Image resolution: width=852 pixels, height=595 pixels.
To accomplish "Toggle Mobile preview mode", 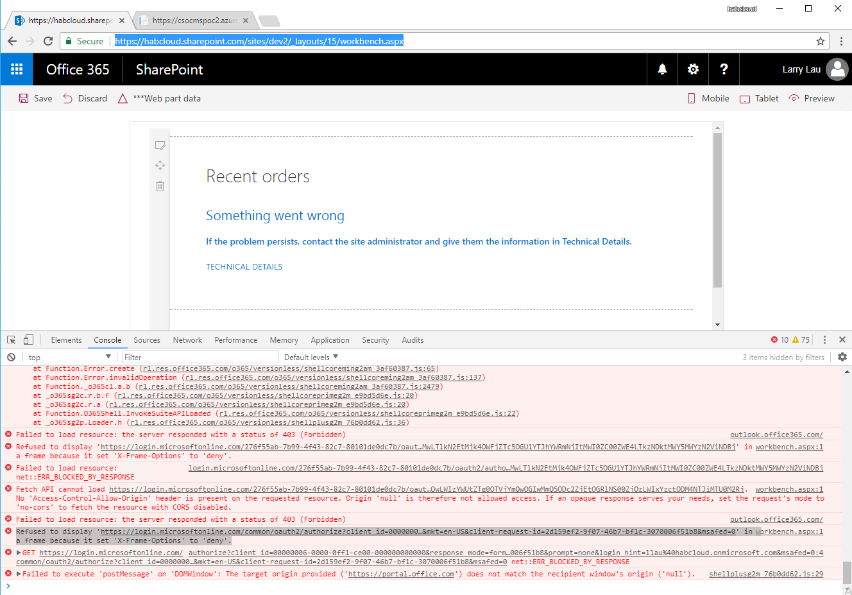I will pos(708,98).
